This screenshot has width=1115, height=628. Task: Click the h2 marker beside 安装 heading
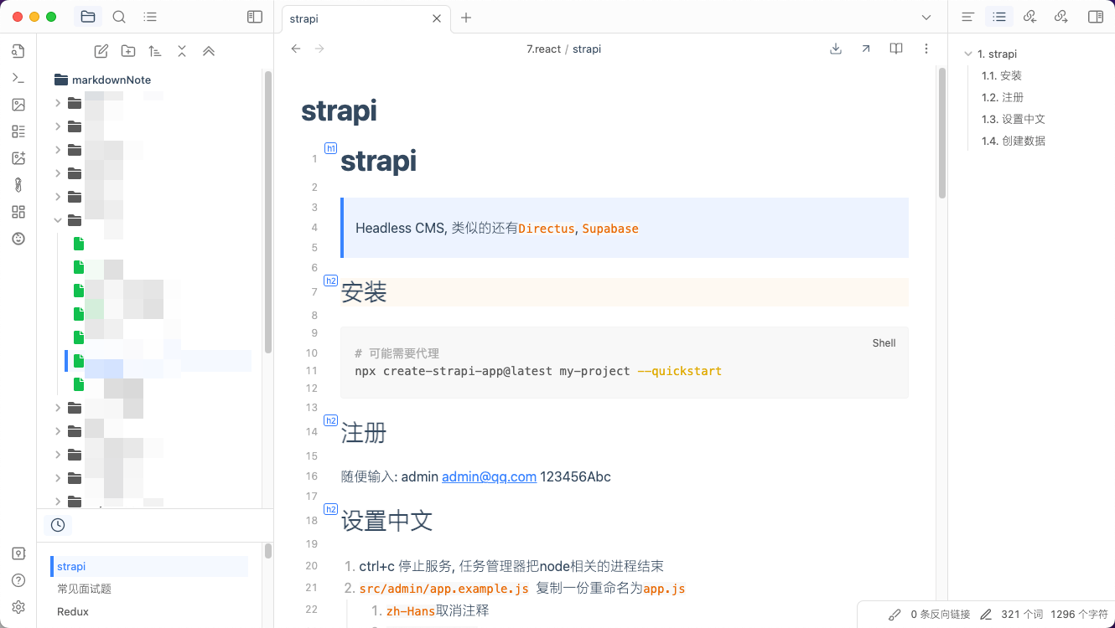pos(330,281)
